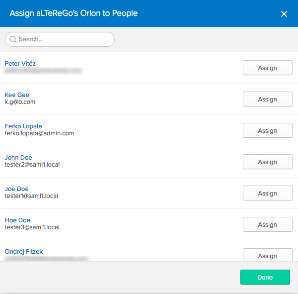Click the email k.g@b.com
The height and width of the screenshot is (294, 298).
click(20, 102)
